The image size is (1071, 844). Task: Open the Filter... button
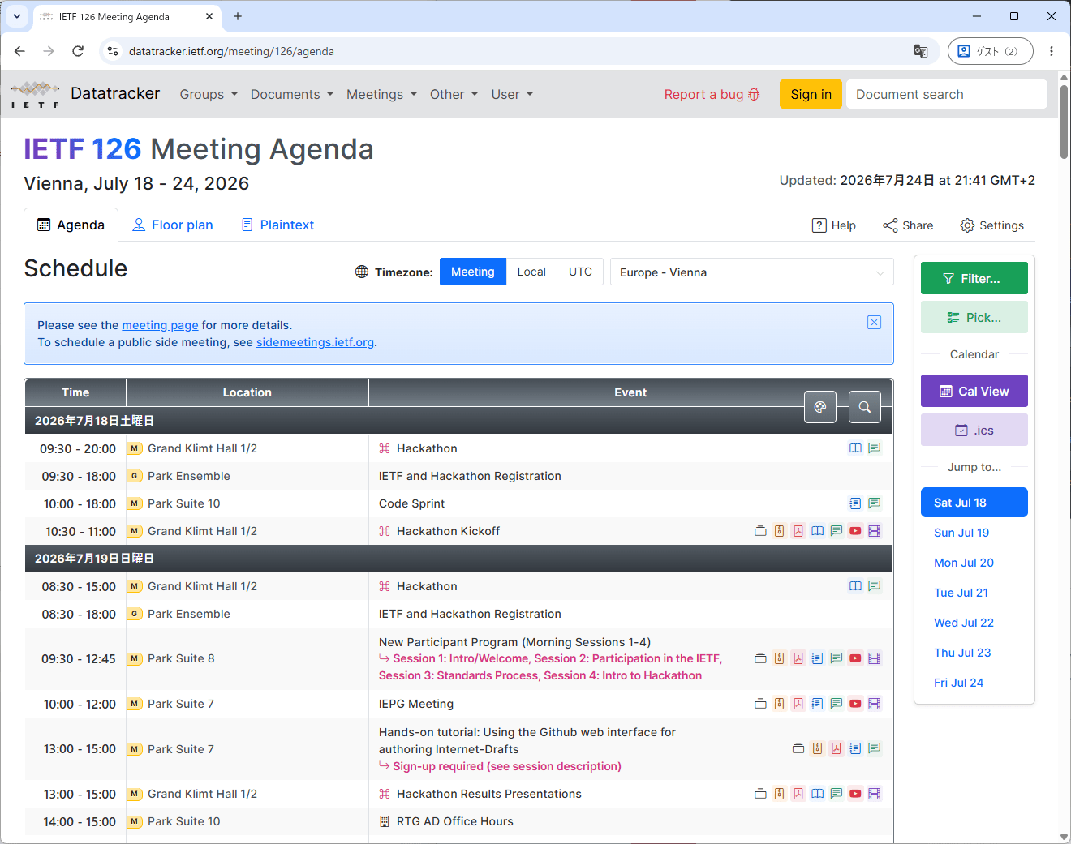(x=974, y=278)
